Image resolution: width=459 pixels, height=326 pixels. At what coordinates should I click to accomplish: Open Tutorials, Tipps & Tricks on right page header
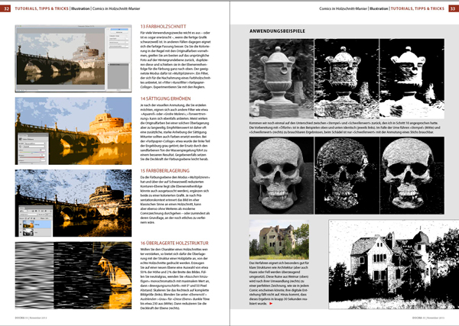coord(409,8)
